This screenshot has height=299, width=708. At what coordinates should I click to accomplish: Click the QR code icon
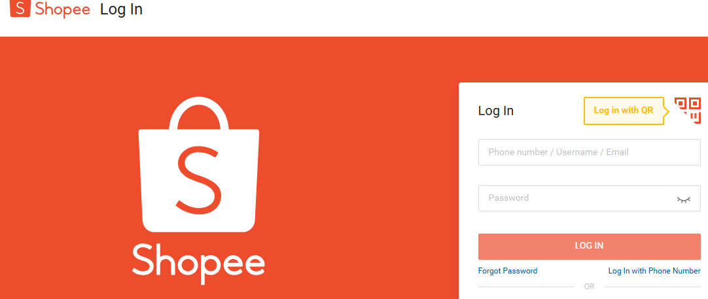688,110
